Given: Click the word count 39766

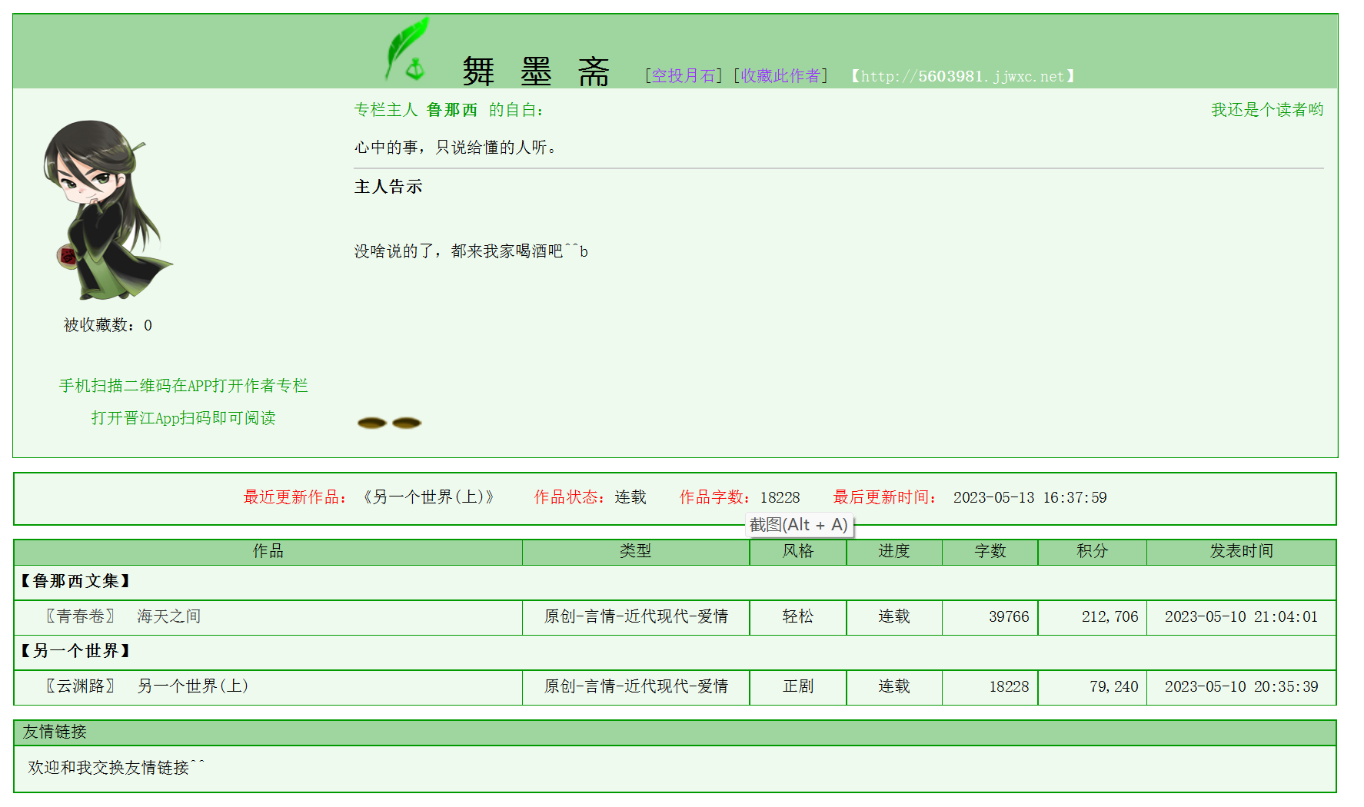Looking at the screenshot, I should (1009, 616).
